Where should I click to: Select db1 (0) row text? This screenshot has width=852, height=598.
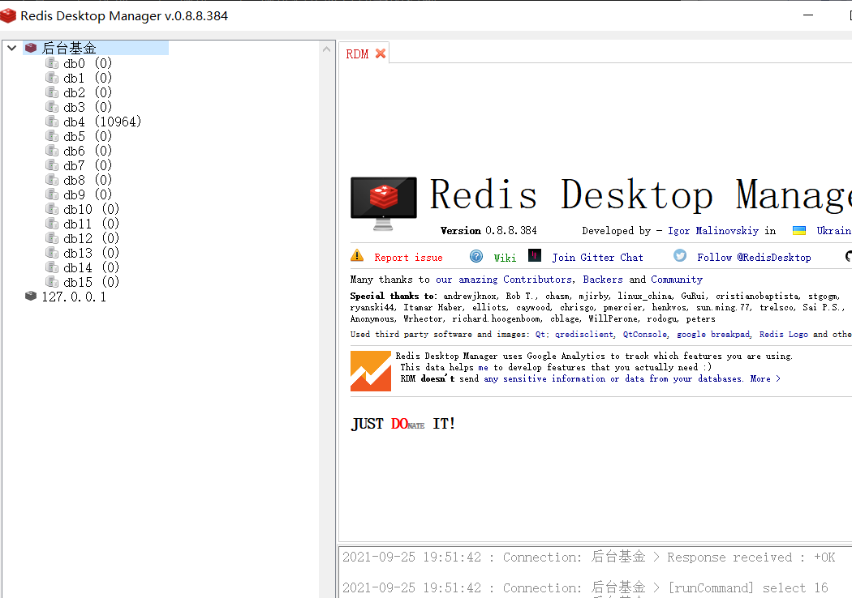point(88,78)
